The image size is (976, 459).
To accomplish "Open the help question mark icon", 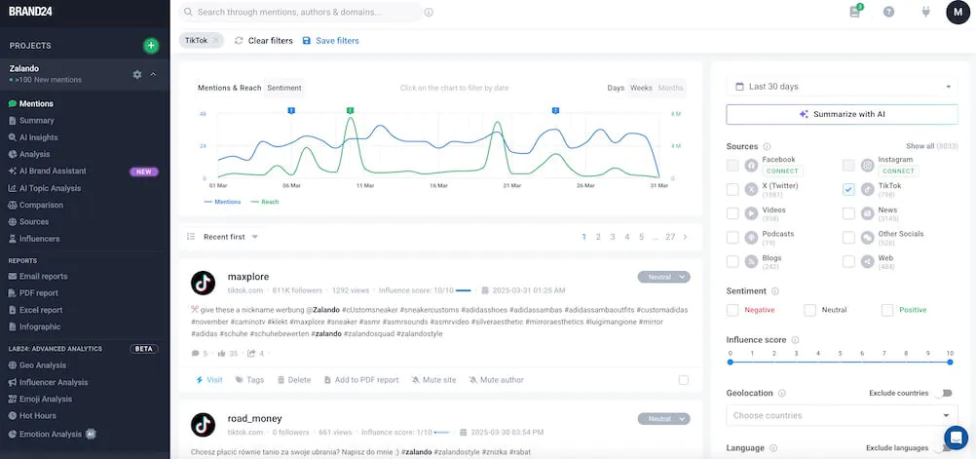I will (889, 12).
